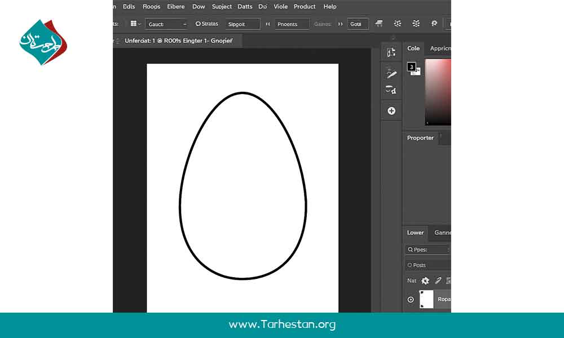Click the gear icon next to Nat
The width and height of the screenshot is (564, 338).
[x=425, y=281]
